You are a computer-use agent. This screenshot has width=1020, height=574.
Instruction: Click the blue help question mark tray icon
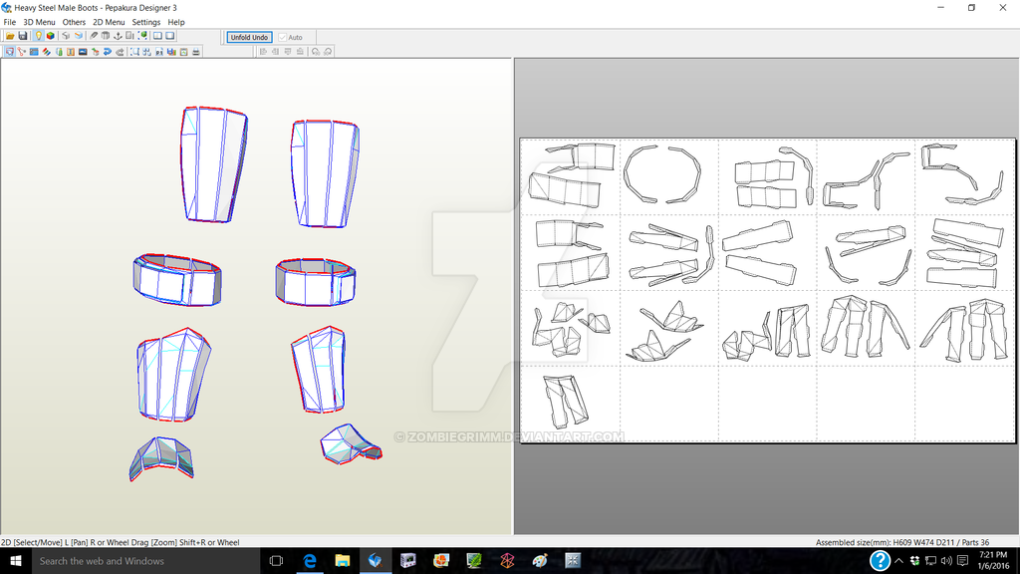[880, 560]
